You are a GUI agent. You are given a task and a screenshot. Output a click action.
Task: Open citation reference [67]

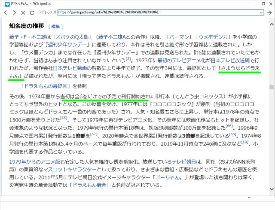pos(94,134)
